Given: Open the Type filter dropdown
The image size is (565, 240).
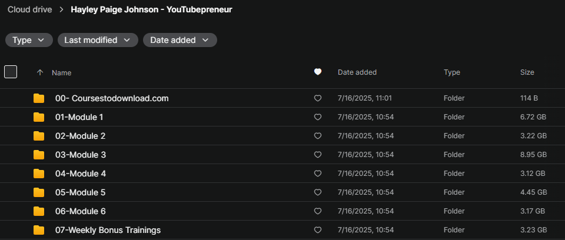Looking at the screenshot, I should [29, 40].
